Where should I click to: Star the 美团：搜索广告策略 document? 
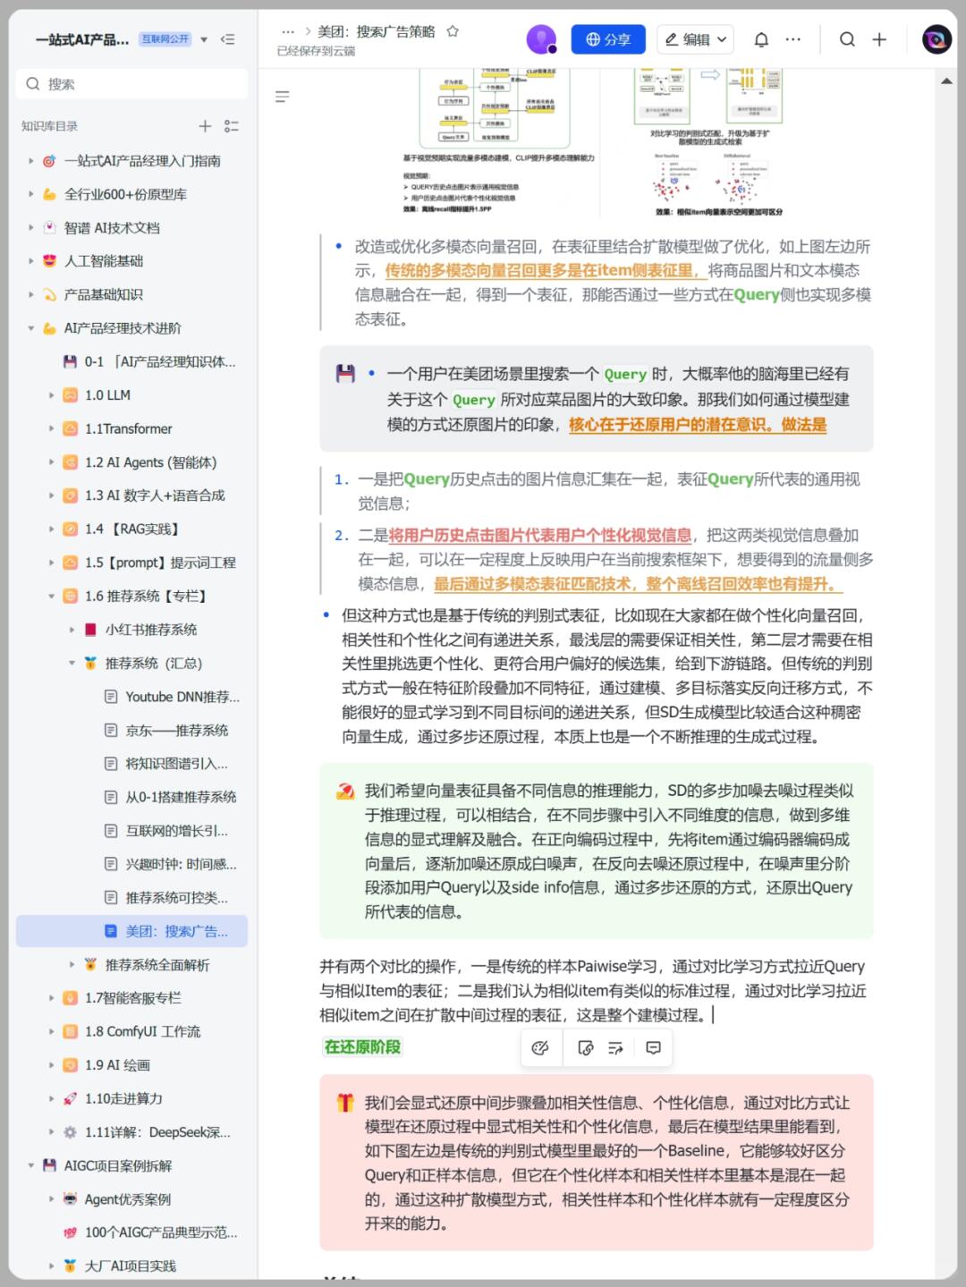[453, 31]
